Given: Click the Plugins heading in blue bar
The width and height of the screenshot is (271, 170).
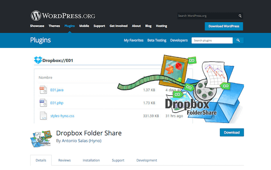Looking at the screenshot, I should coord(40,40).
